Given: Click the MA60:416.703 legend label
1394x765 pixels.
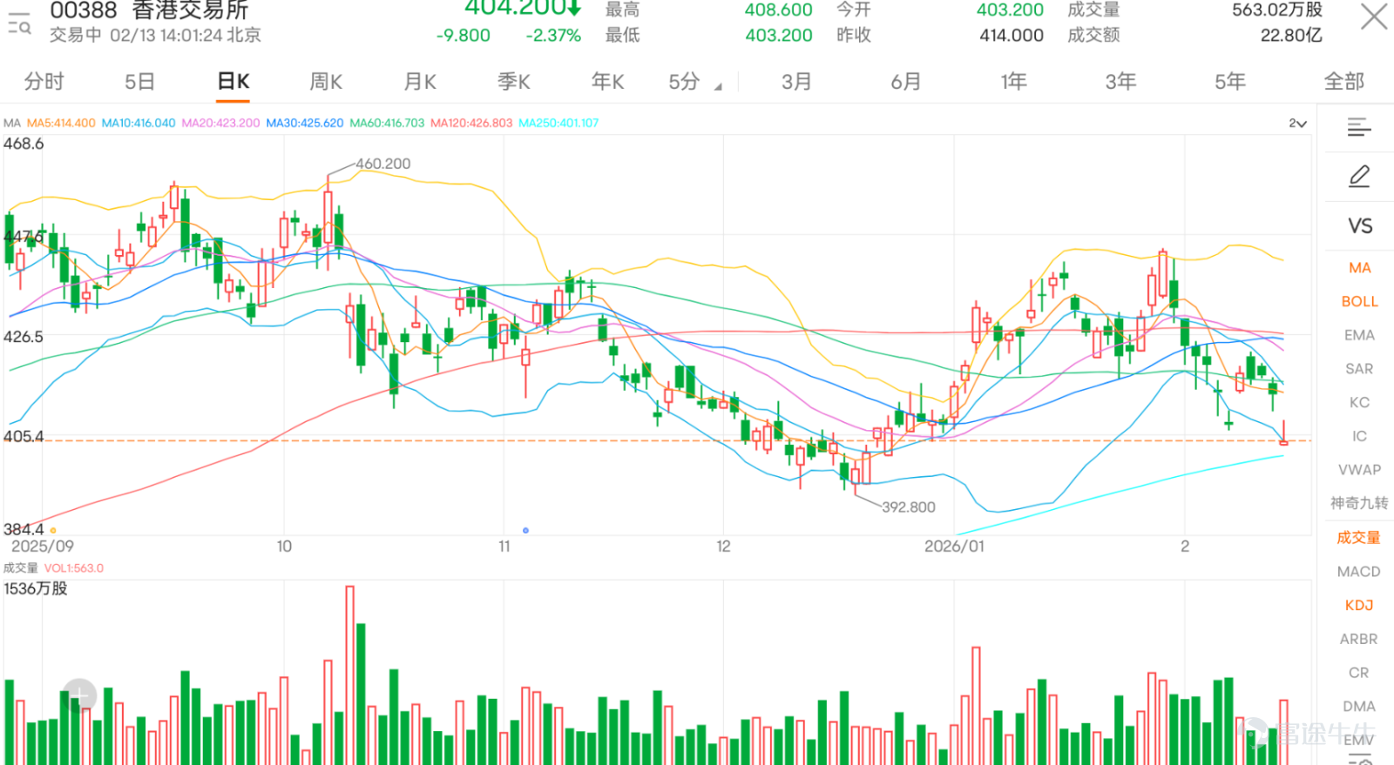Looking at the screenshot, I should pyautogui.click(x=388, y=124).
